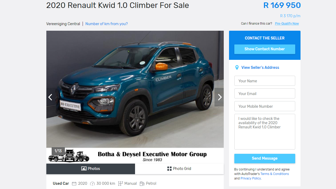The width and height of the screenshot is (336, 189).
Task: Send the enquiry message to the seller
Action: [265, 158]
